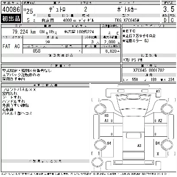Click the FAT transmission label
177x177 pixels.
[7, 46]
